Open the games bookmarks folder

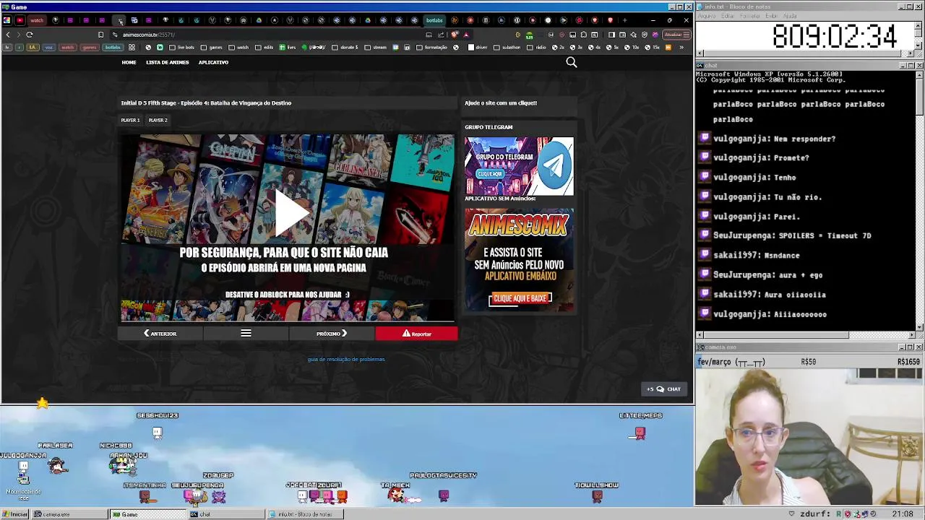click(211, 48)
